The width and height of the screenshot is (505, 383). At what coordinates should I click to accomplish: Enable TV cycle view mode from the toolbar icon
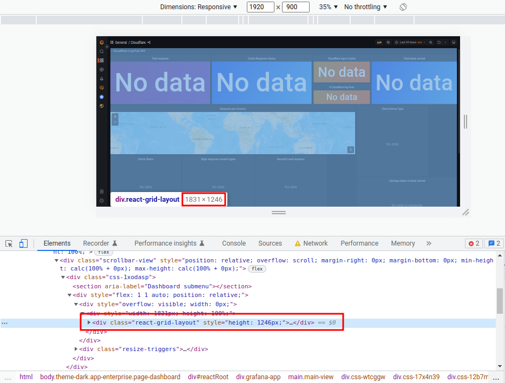pyautogui.click(x=453, y=42)
